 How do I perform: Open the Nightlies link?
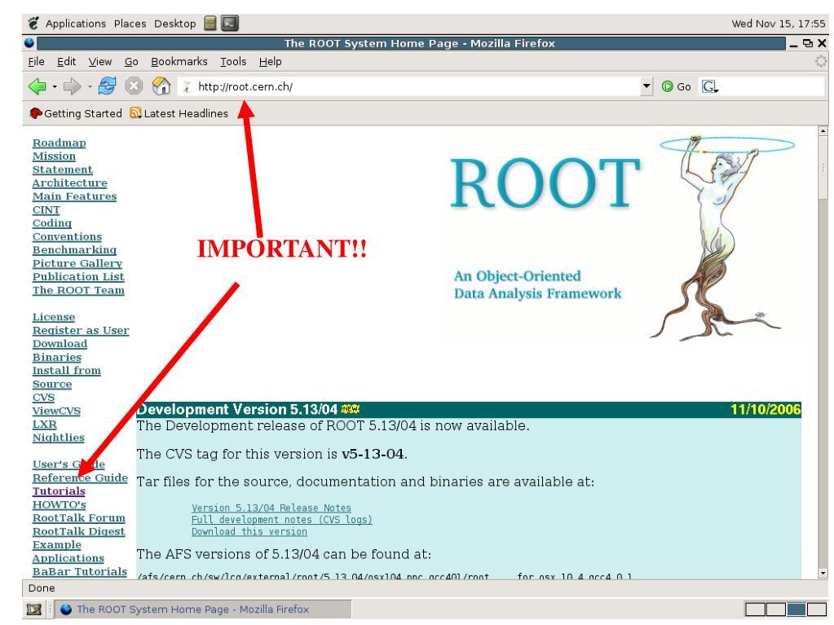tap(59, 438)
